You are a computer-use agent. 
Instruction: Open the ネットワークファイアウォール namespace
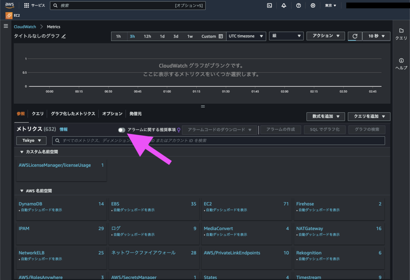tap(143, 253)
